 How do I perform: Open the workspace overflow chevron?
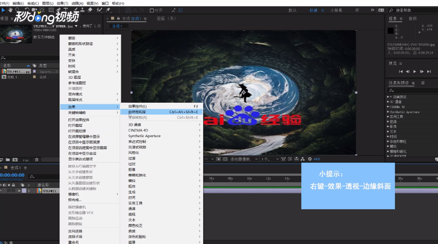(372, 10)
